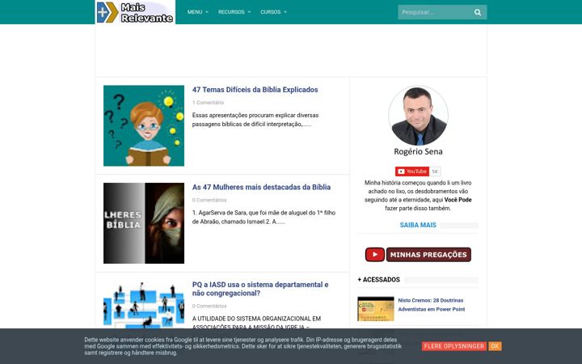
Task: Open article 47 Temas Difíceis da Bíblia Explicados
Action: [x=255, y=90]
